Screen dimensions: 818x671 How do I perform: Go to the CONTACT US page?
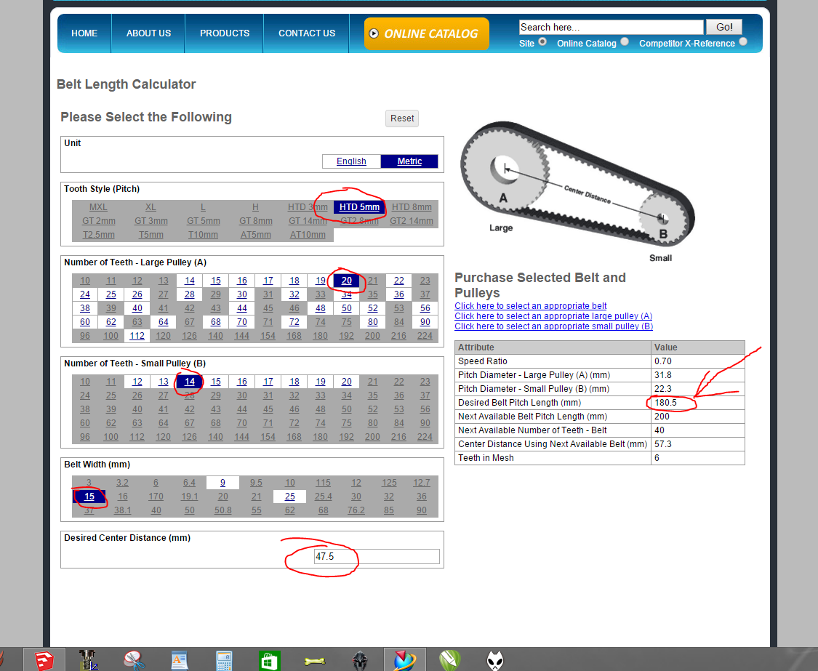[307, 33]
